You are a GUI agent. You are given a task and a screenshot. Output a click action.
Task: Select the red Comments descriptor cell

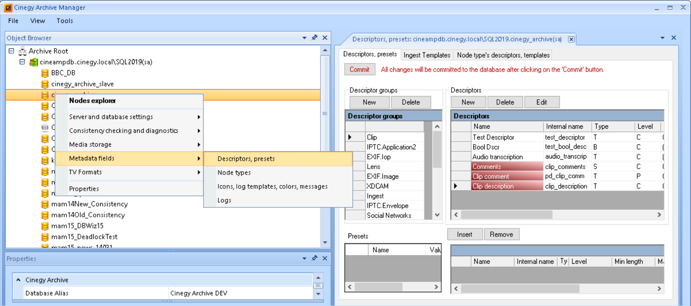click(x=507, y=167)
